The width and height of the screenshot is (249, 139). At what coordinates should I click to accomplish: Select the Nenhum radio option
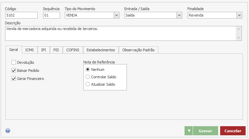pos(88,69)
